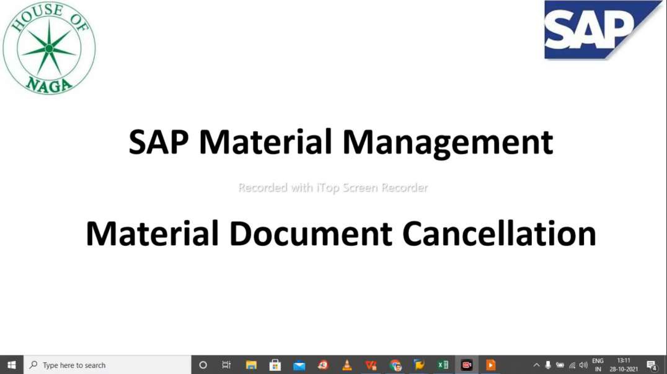
Task: Open the Mail app from the taskbar
Action: (x=299, y=365)
